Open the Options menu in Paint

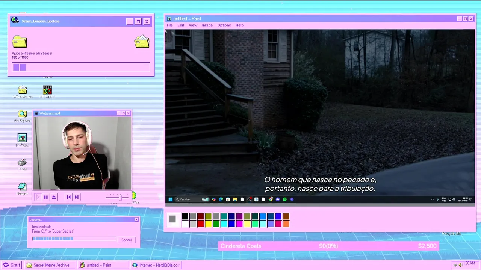pos(224,25)
